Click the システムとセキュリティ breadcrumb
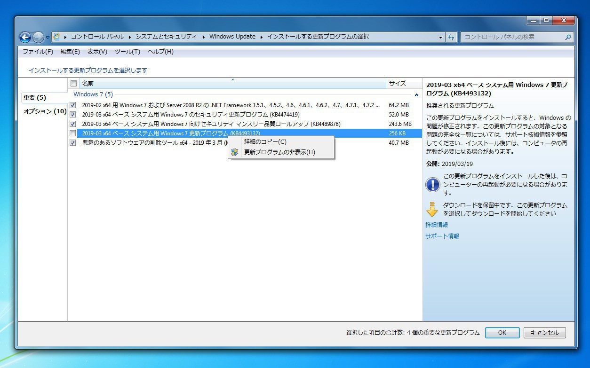The width and height of the screenshot is (590, 368). (x=166, y=37)
